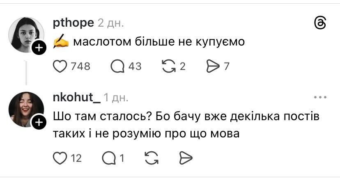The height and width of the screenshot is (178, 340).
Task: Click the '2 дн.' post timestamp
Action: tap(110, 23)
